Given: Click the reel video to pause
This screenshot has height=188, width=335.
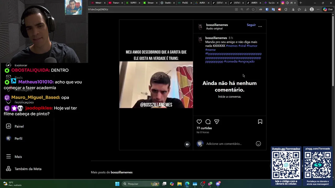Looking at the screenshot, I should [x=156, y=85].
